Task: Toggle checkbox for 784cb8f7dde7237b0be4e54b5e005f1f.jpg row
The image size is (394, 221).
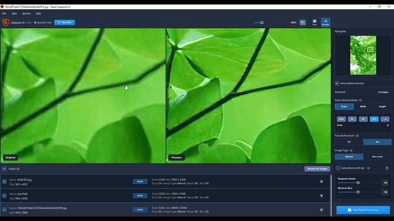Action: (x=4, y=210)
